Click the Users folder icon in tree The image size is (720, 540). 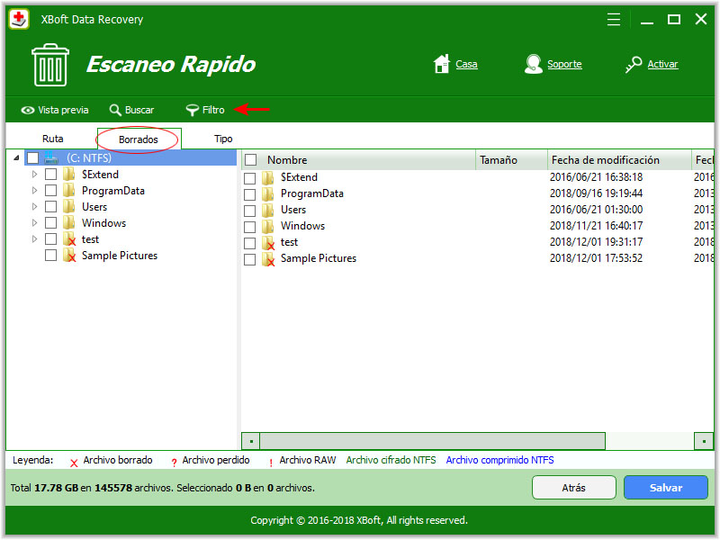click(69, 207)
